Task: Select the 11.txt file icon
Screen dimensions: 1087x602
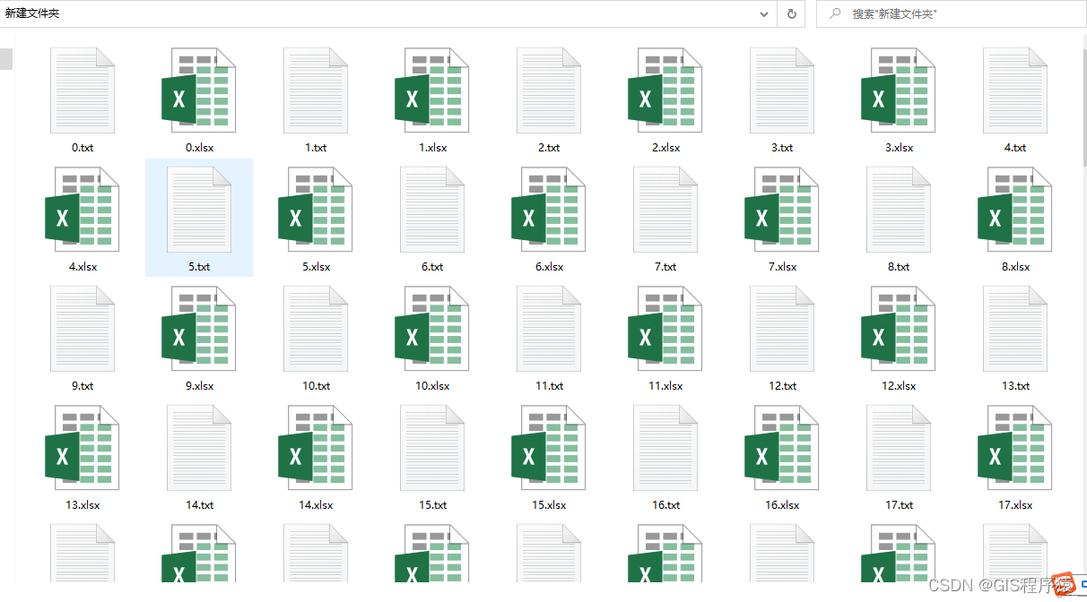Action: (549, 329)
